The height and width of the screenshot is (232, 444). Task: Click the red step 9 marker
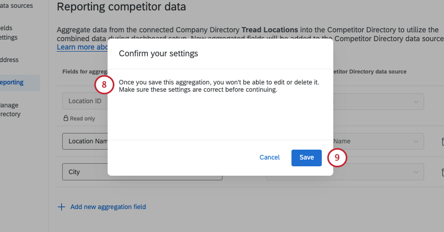(337, 157)
